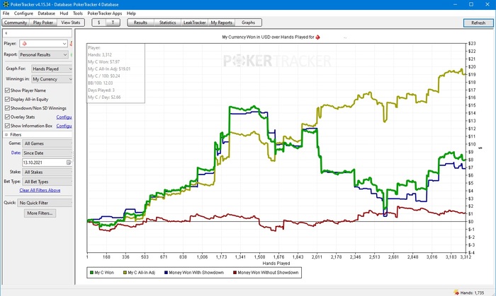Expand the Graph For Hands Played dropdown
The height and width of the screenshot is (296, 496).
[x=52, y=69]
